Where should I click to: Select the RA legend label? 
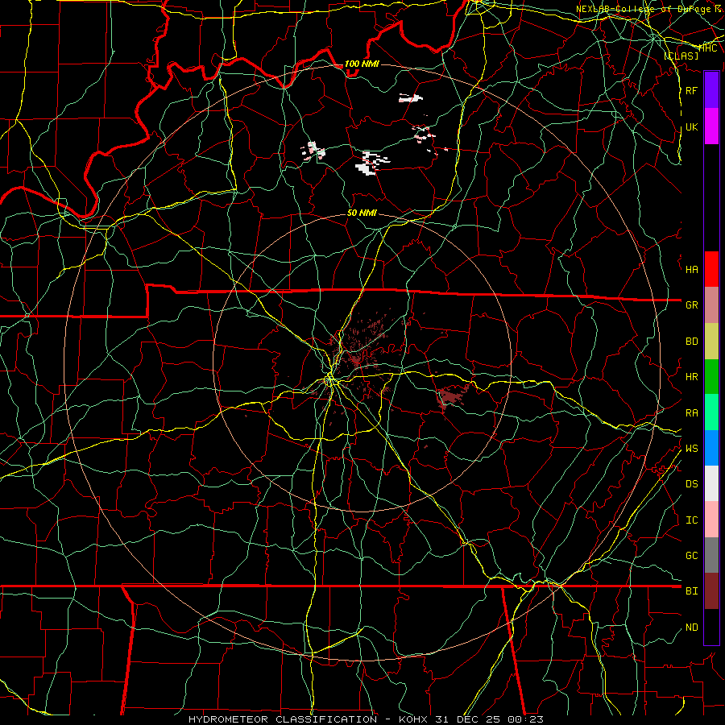(x=692, y=413)
